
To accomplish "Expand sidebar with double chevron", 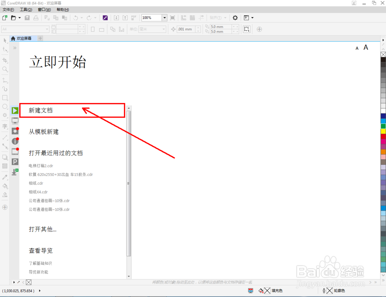I will point(15,48).
